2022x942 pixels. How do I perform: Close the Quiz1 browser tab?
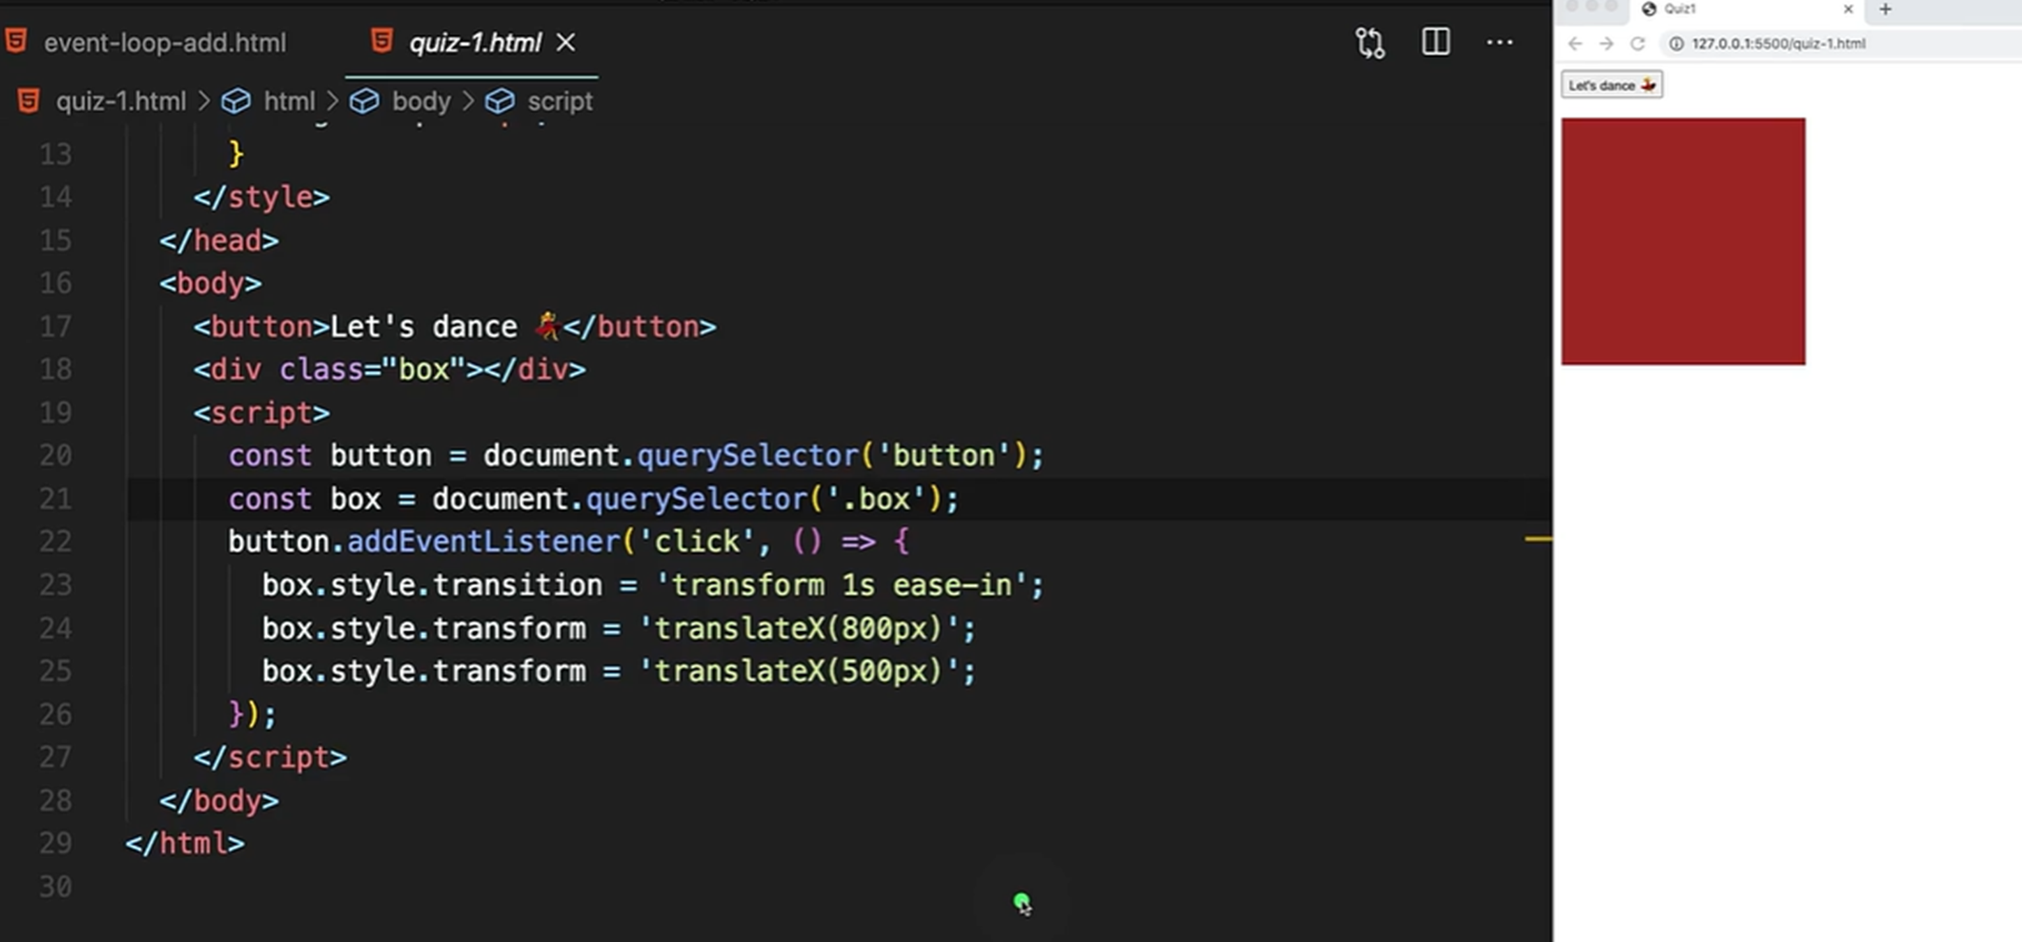(1849, 9)
